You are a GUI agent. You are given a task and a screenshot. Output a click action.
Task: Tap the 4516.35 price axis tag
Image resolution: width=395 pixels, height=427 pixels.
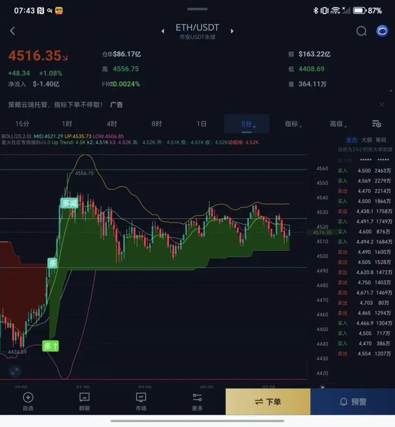(x=322, y=233)
